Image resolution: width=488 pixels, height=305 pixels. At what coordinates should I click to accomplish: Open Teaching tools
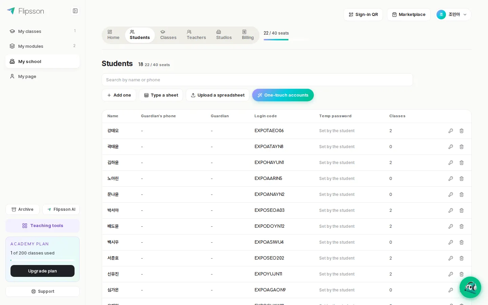42,226
